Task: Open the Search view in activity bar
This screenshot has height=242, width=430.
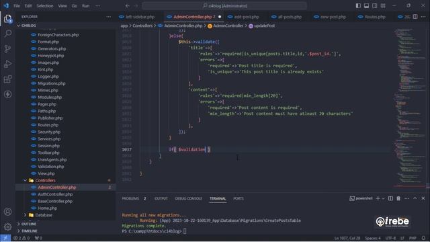Action: (7, 34)
